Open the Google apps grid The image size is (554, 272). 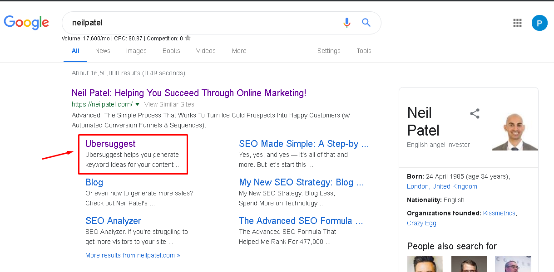517,23
